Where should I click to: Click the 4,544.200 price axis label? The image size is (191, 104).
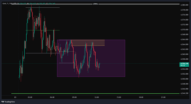[x=185, y=93]
